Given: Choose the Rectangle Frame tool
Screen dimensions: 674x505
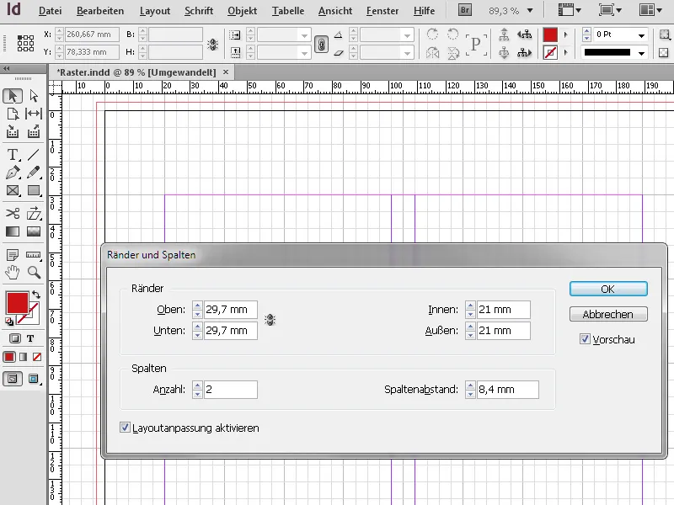Looking at the screenshot, I should [13, 190].
